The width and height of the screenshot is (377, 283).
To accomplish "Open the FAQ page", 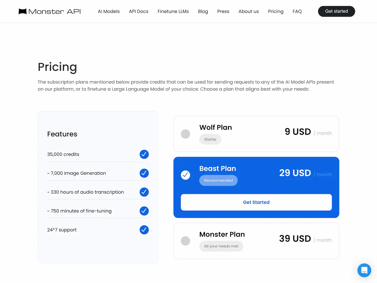I will 297,11.
